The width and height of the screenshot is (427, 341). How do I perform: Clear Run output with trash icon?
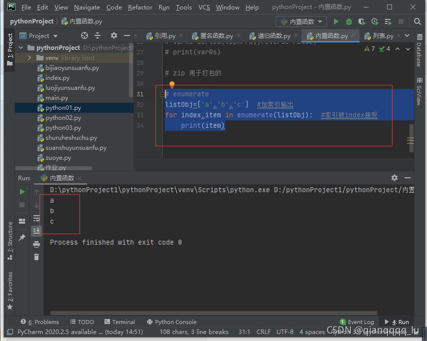[36, 257]
